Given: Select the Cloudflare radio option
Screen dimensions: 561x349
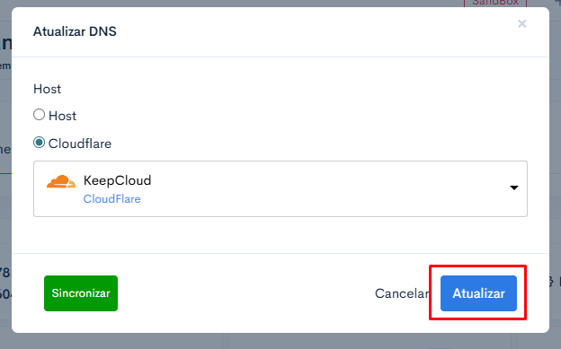Looking at the screenshot, I should (x=39, y=143).
